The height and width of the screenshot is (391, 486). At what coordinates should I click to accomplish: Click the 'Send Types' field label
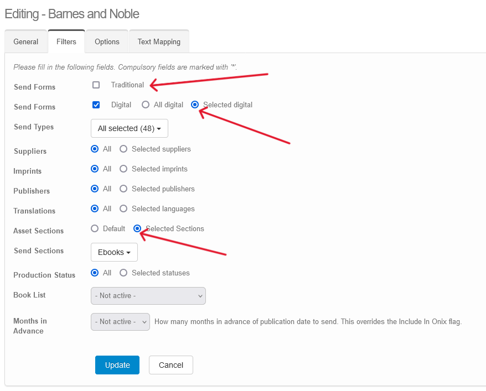pyautogui.click(x=34, y=127)
